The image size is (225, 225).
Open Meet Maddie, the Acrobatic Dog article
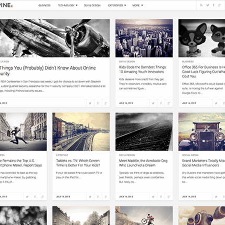pos(143,163)
